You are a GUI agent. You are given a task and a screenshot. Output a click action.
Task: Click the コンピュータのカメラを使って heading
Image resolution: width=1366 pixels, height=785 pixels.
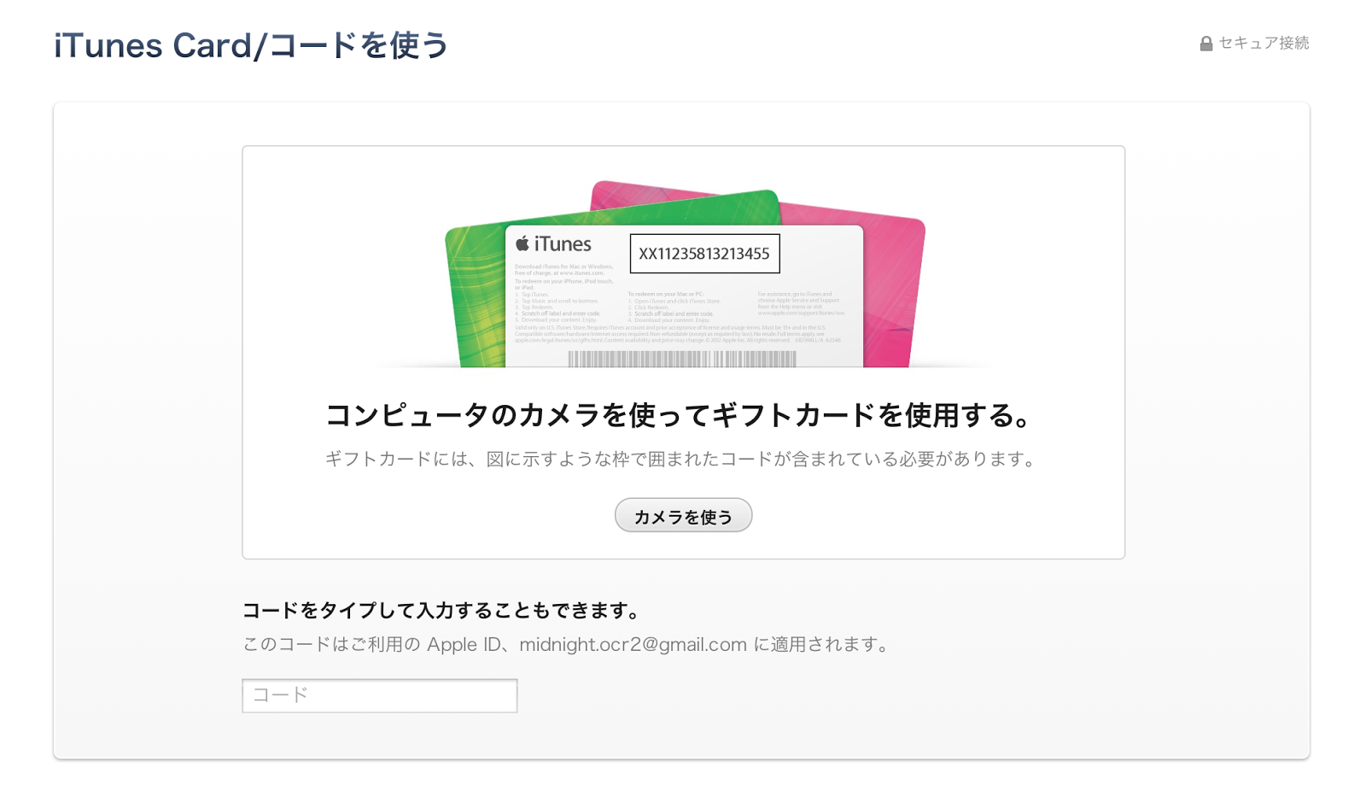(x=679, y=416)
